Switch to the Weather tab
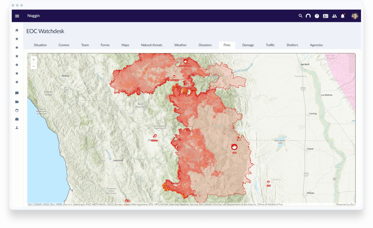The image size is (373, 228). (181, 45)
